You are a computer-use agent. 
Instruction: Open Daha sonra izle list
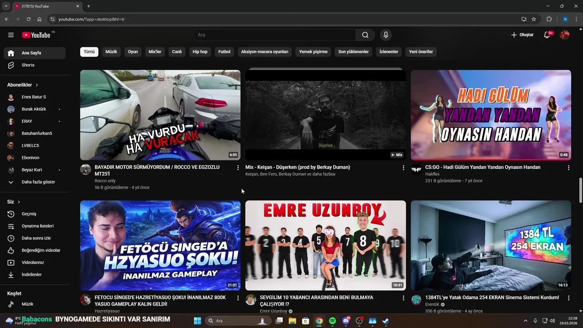pos(35,238)
